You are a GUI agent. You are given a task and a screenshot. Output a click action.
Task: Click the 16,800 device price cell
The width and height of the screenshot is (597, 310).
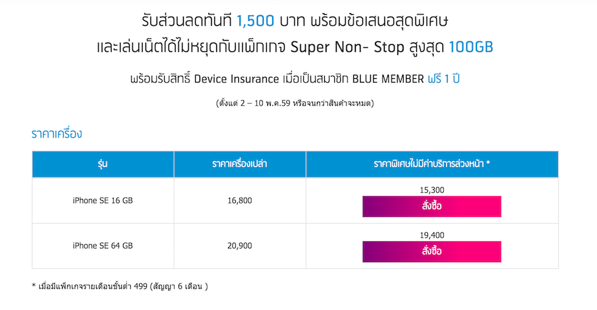point(239,200)
